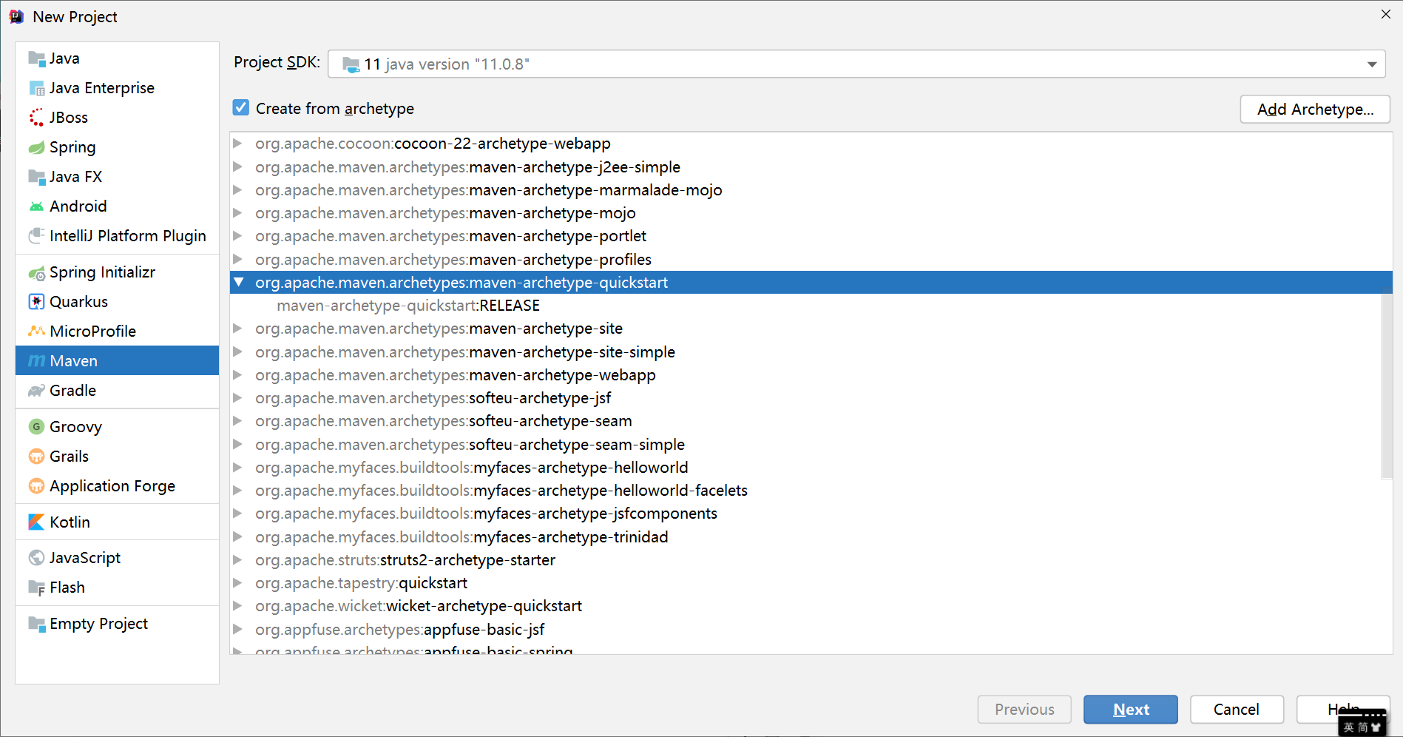Choose Gradle project type
1403x737 pixels.
pyautogui.click(x=117, y=391)
